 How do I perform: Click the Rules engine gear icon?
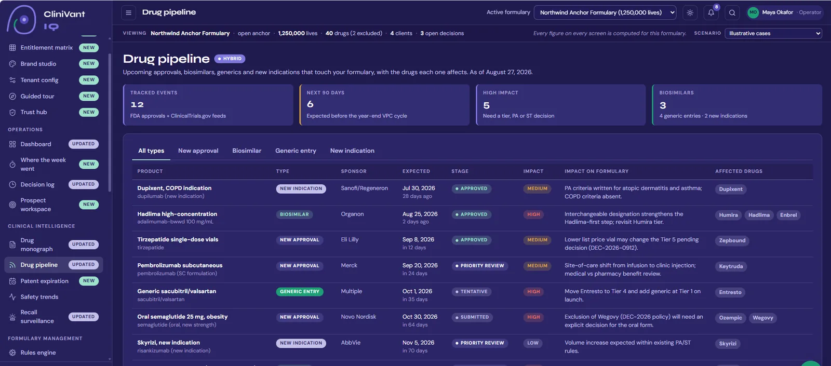pyautogui.click(x=12, y=353)
